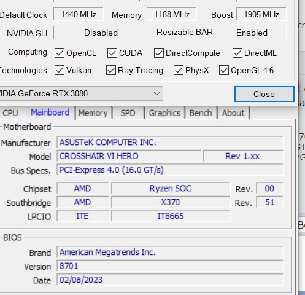Click the Southbridge AMD vendor value
Image resolution: width=305 pixels, height=295 pixels.
83,202
